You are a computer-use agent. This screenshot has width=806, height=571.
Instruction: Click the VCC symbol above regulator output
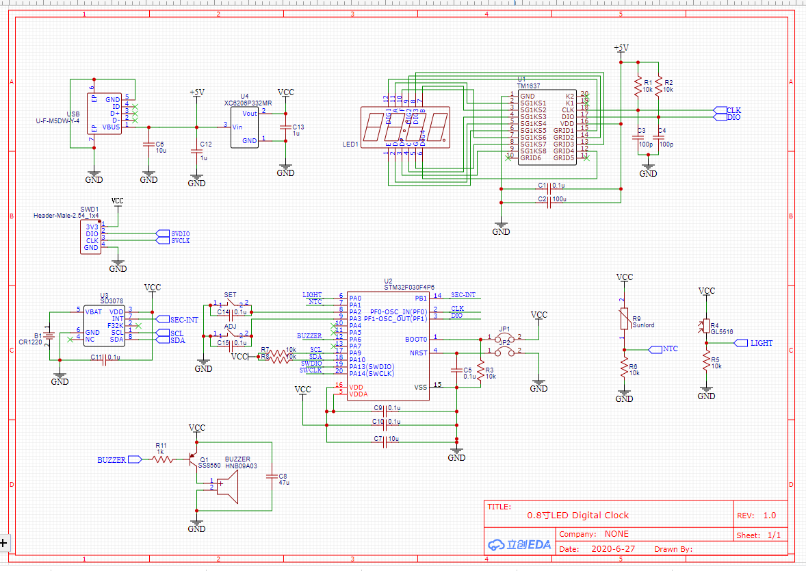(x=286, y=94)
